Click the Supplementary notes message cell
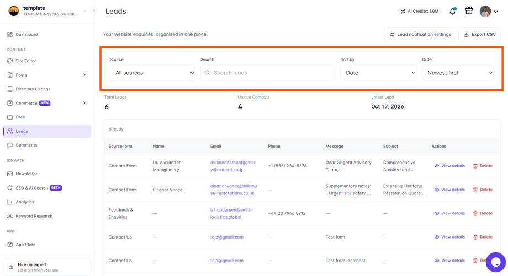The height and width of the screenshot is (276, 508). pyautogui.click(x=348, y=190)
